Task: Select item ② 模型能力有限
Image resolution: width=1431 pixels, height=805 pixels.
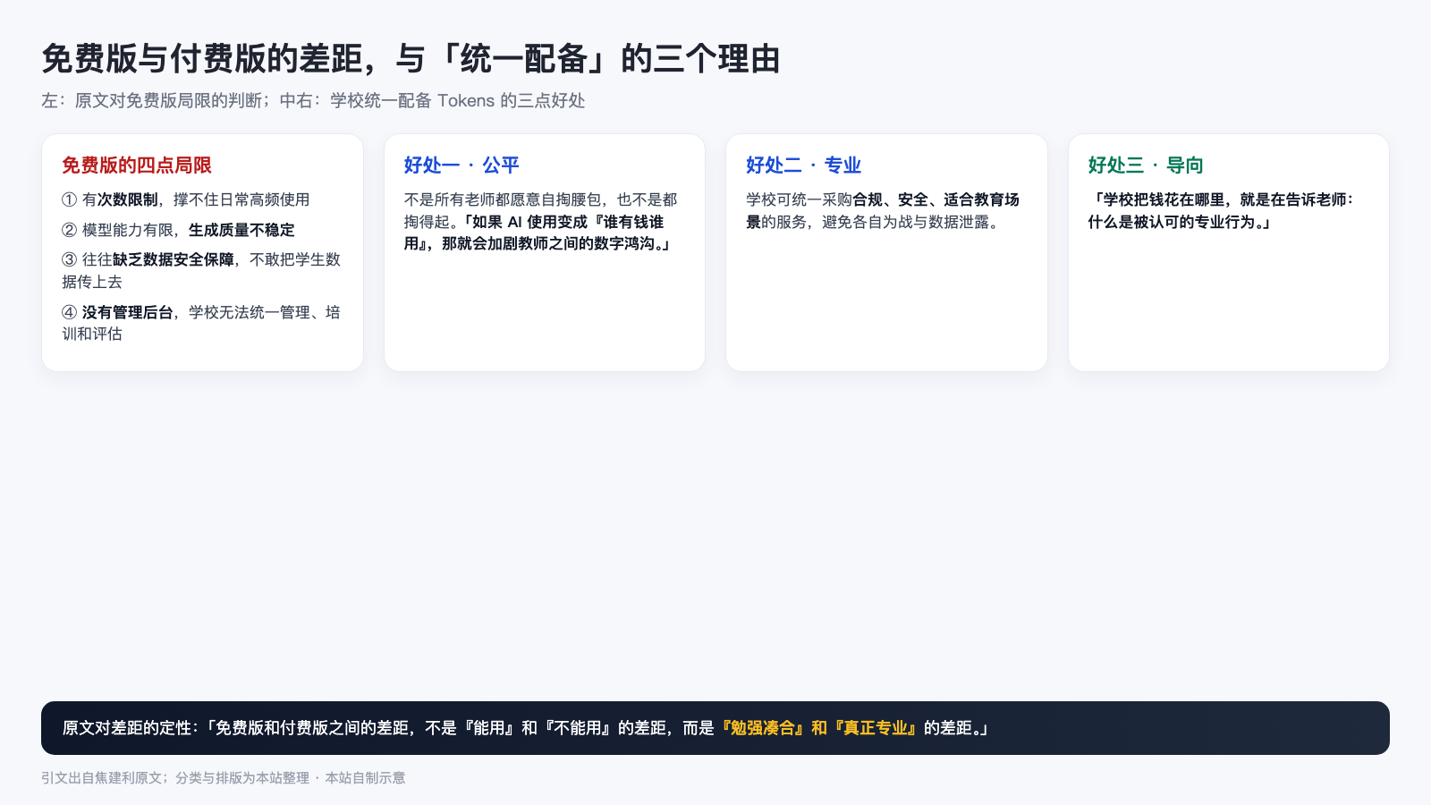Action: pyautogui.click(x=178, y=230)
